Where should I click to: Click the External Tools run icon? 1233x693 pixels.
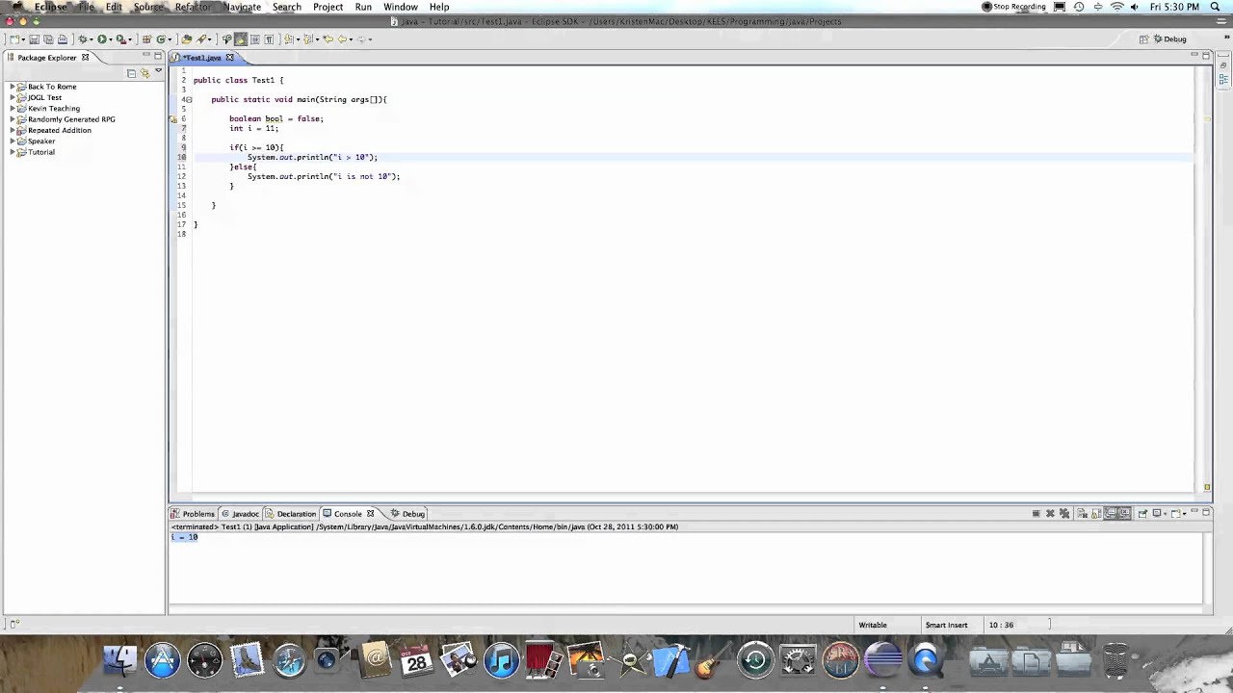121,39
